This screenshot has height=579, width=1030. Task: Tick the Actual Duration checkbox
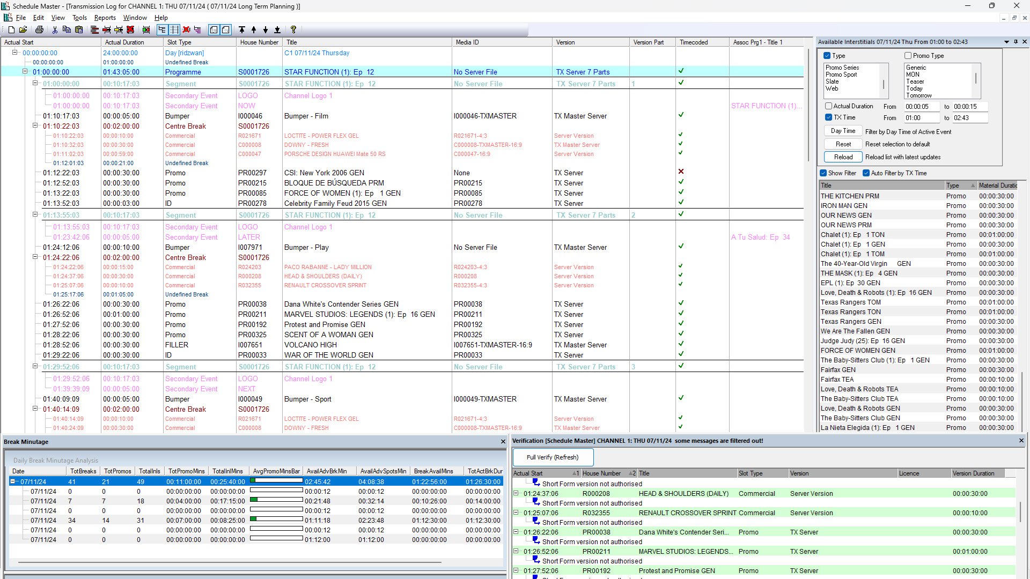pyautogui.click(x=829, y=106)
